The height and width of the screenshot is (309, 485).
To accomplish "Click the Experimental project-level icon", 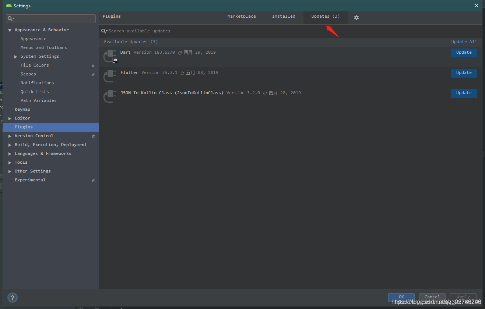I will tap(93, 180).
